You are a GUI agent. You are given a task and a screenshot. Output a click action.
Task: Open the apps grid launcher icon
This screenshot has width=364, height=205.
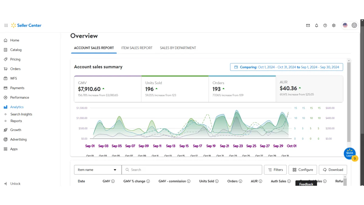coord(6,26)
